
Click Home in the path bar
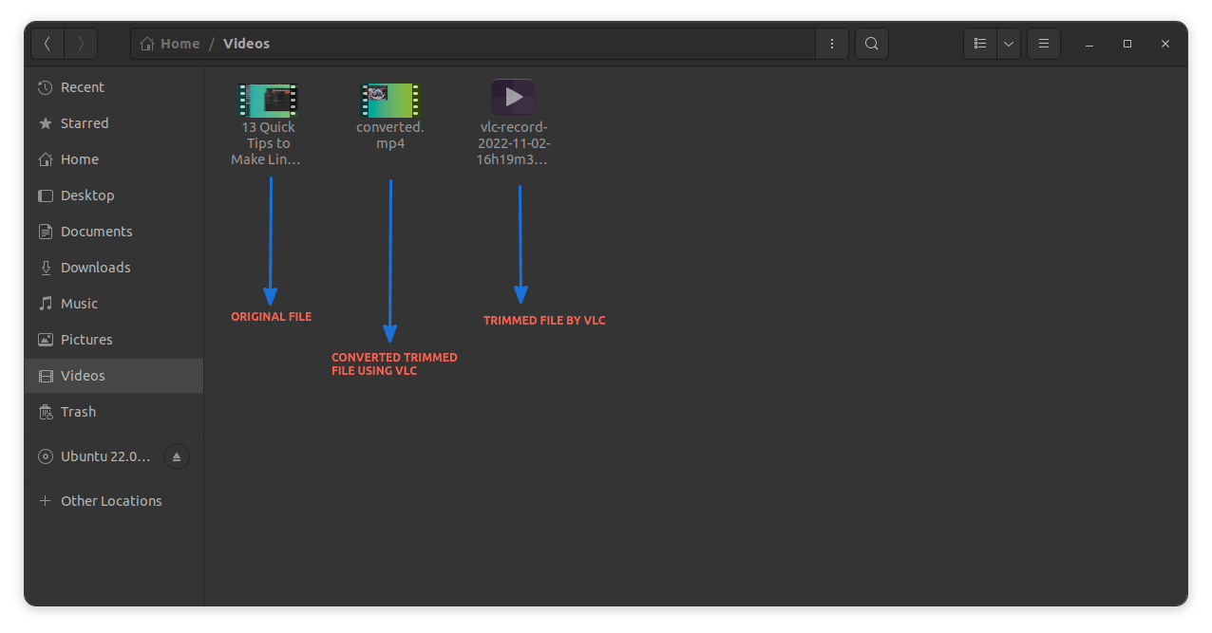tap(171, 44)
